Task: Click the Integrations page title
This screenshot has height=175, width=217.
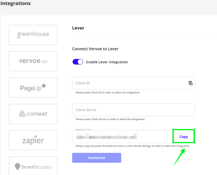Action: pyautogui.click(x=15, y=3)
